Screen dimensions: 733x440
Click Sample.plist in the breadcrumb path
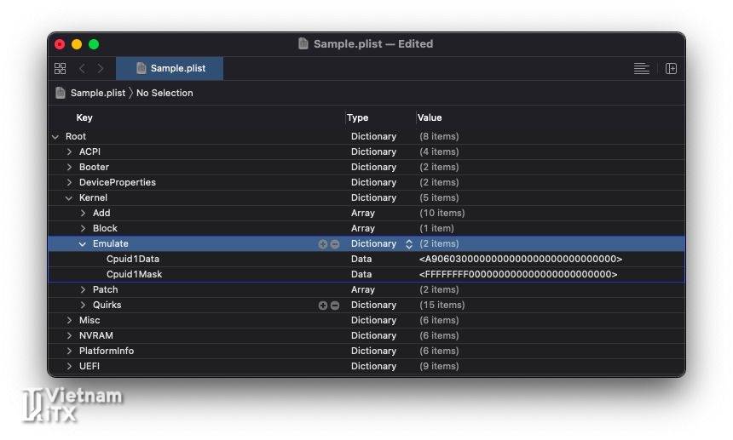coord(97,93)
